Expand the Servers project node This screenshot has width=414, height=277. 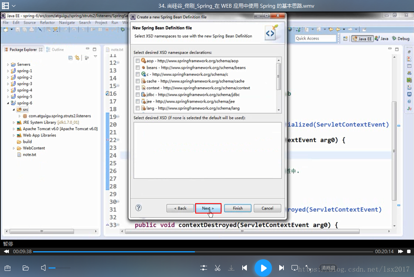click(x=8, y=64)
